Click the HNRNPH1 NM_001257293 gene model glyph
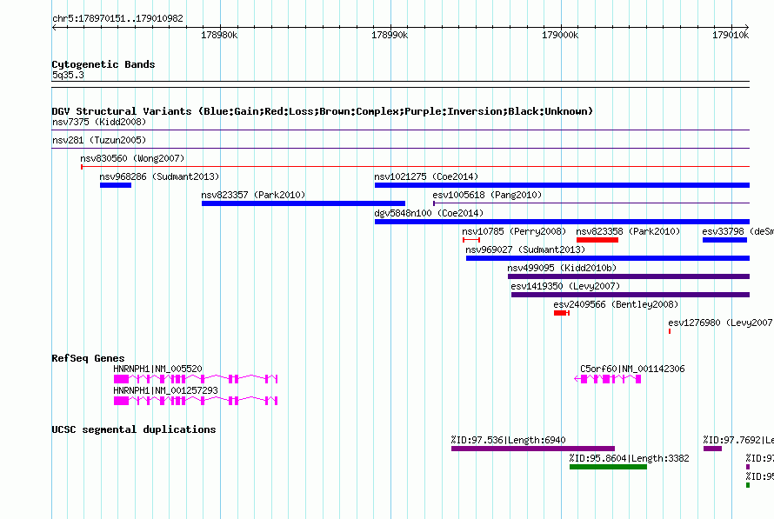774x519 pixels. [x=196, y=401]
